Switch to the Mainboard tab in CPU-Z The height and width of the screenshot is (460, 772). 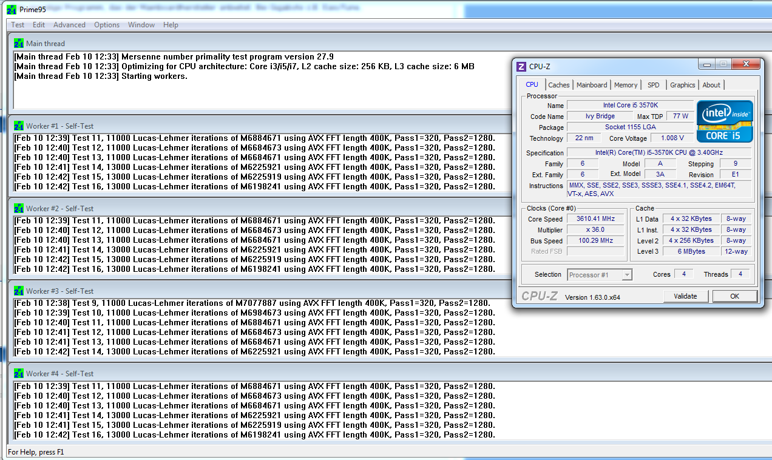(592, 85)
